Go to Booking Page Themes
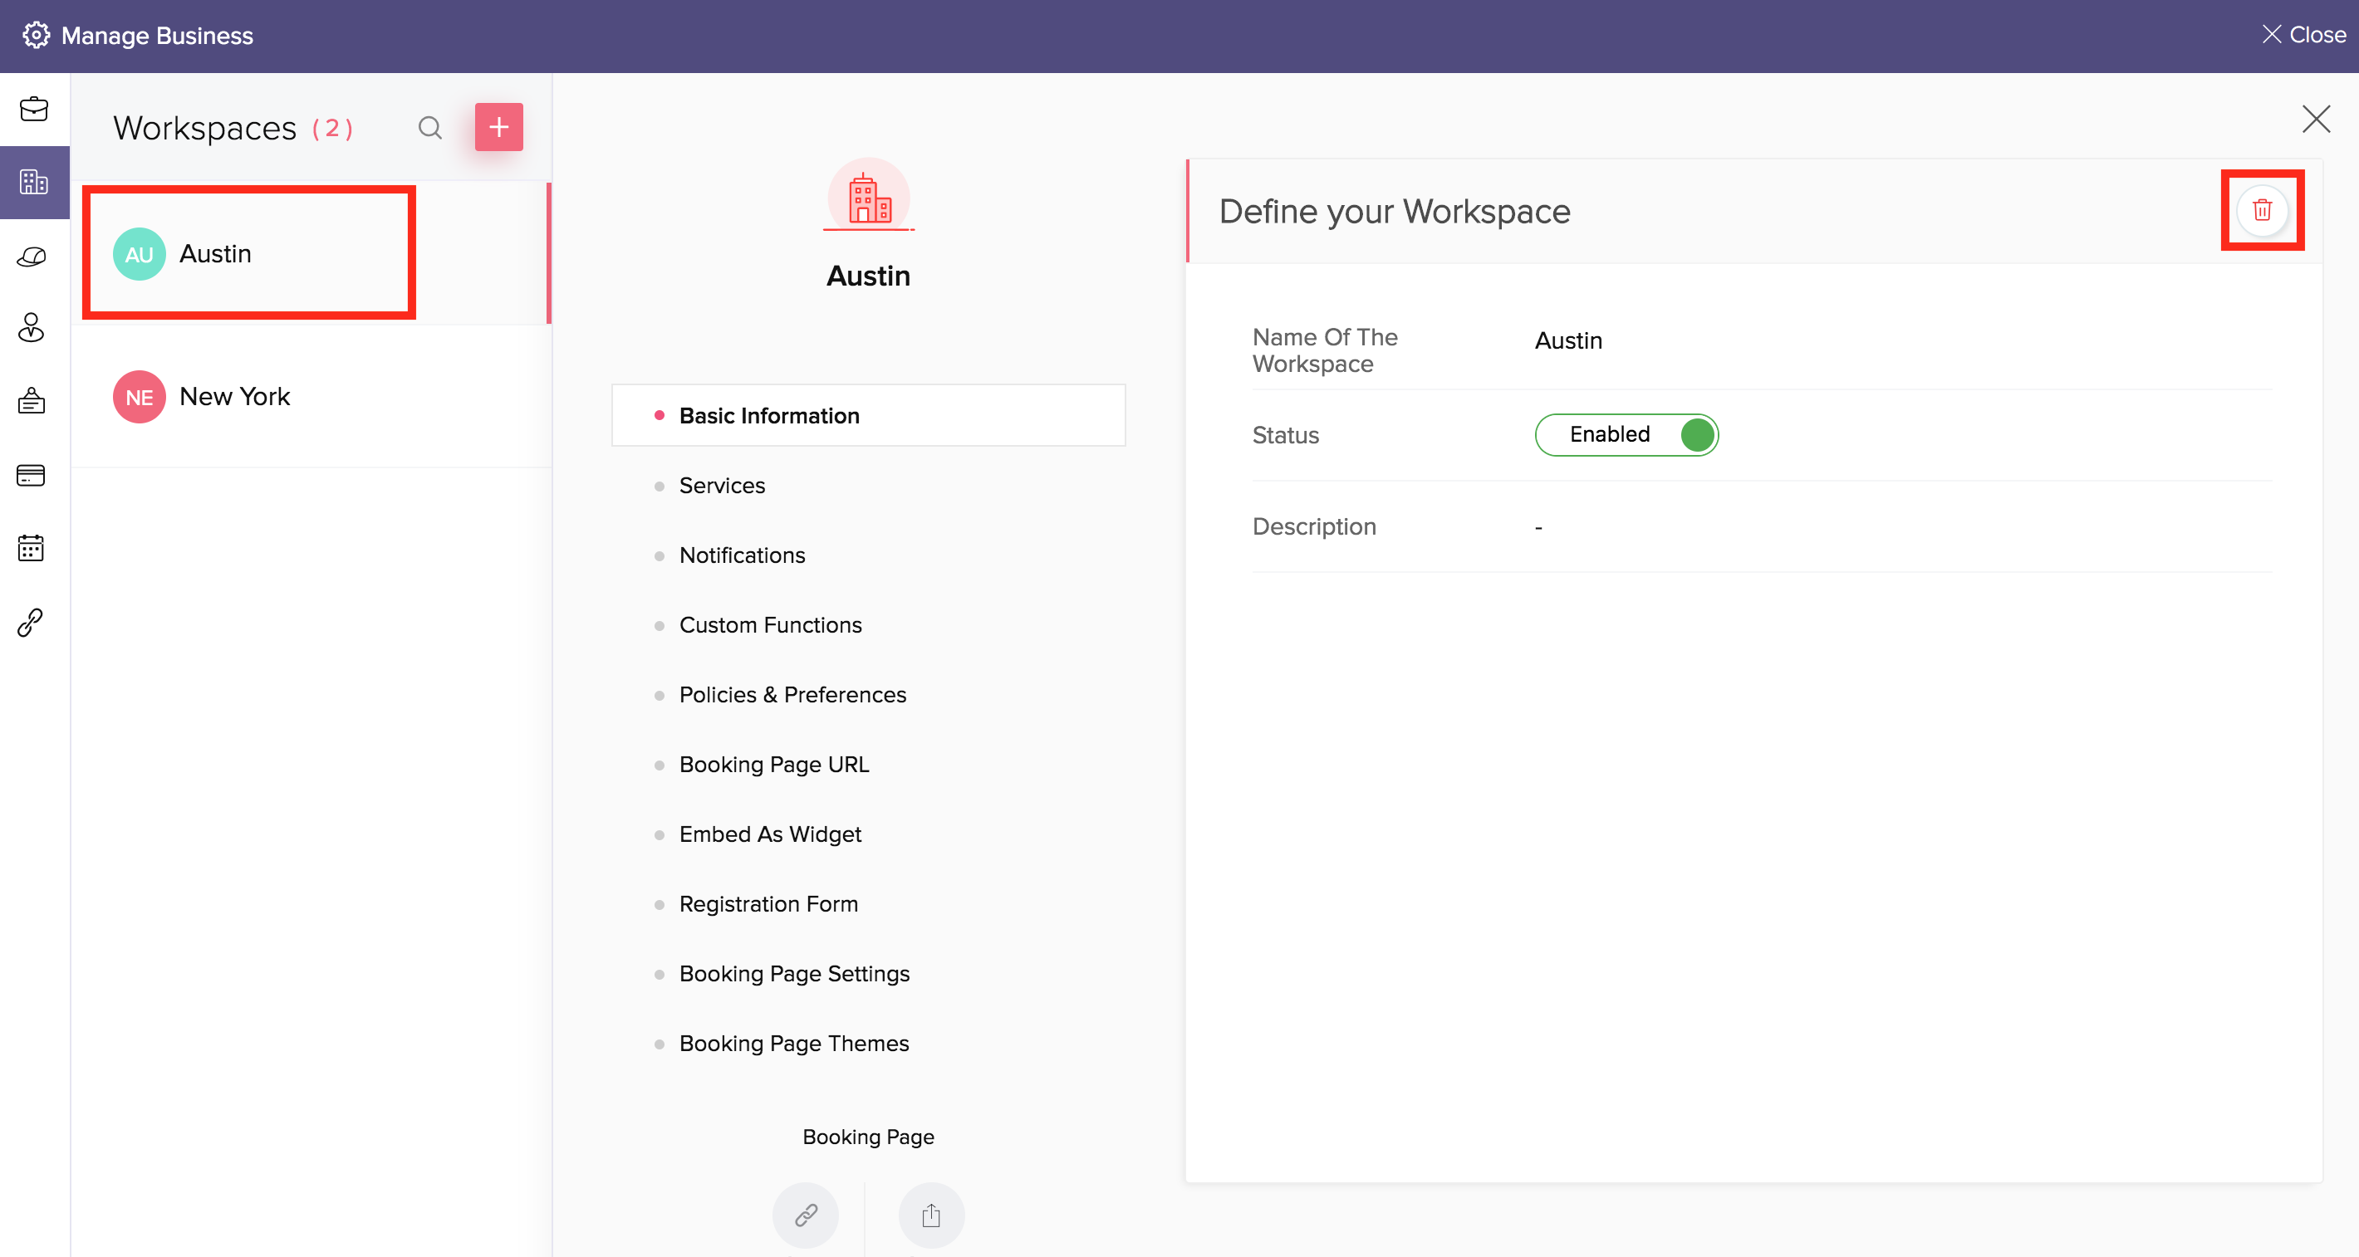Viewport: 2359px width, 1257px height. pyautogui.click(x=793, y=1043)
